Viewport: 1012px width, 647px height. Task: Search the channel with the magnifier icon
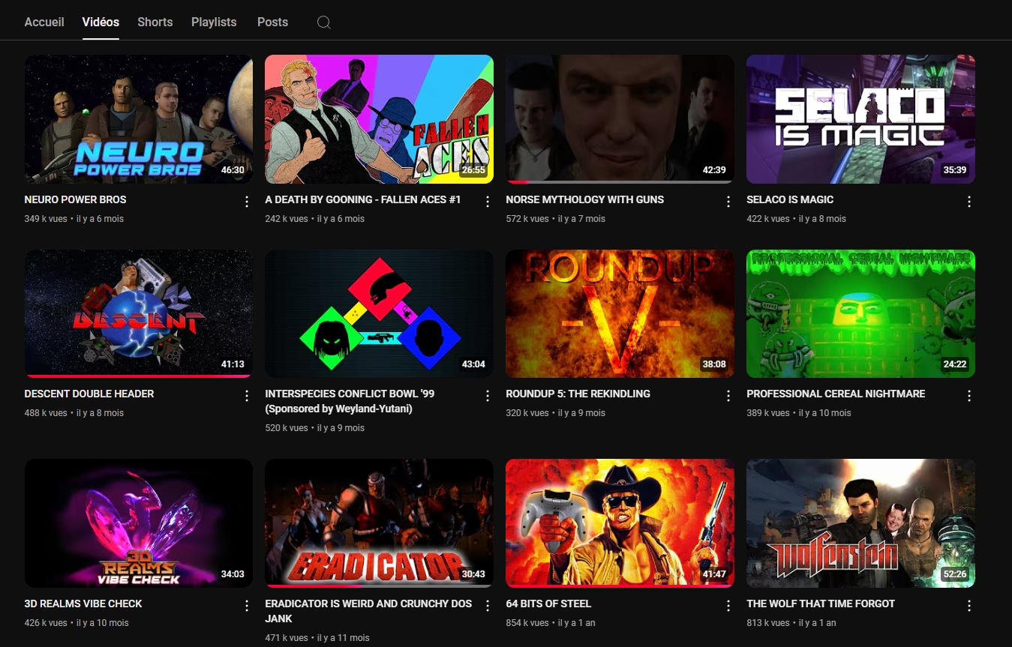[323, 22]
